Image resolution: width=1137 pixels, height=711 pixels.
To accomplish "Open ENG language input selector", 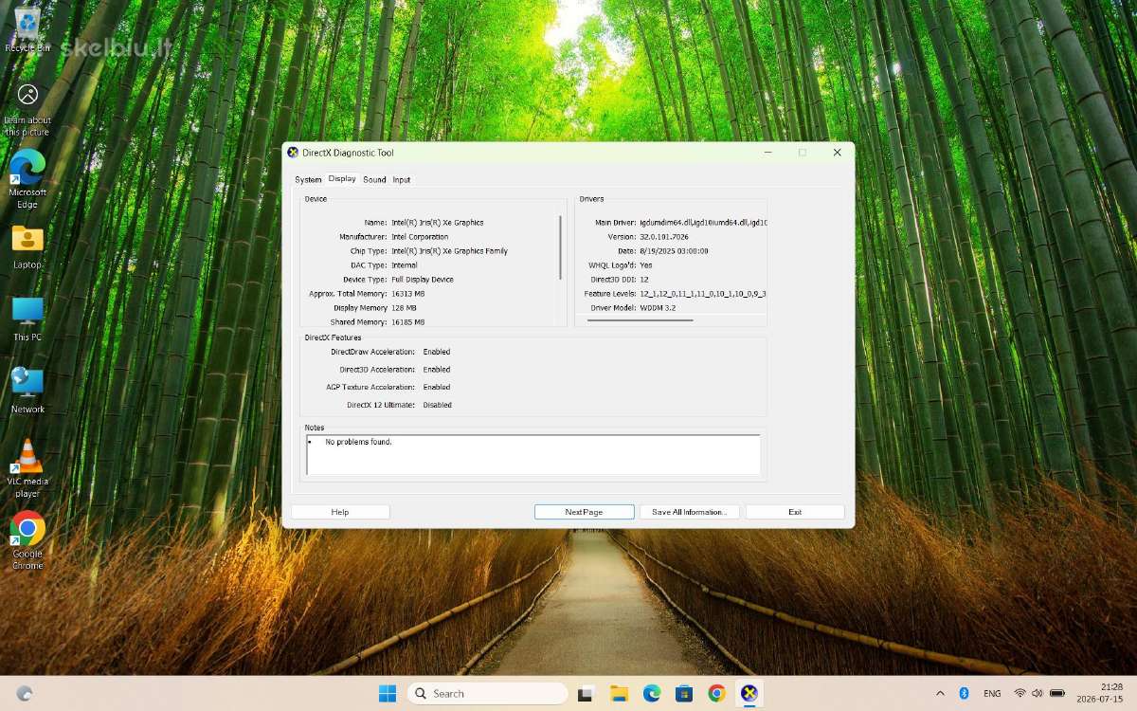I will point(992,693).
